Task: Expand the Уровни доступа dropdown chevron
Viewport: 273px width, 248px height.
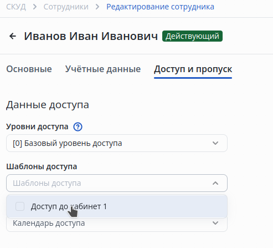Action: 215,143
